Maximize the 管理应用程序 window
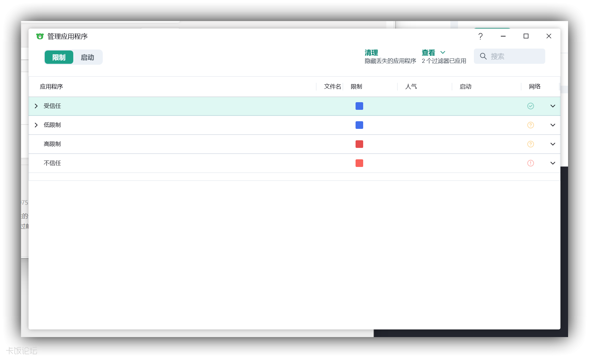589x358 pixels. 526,36
